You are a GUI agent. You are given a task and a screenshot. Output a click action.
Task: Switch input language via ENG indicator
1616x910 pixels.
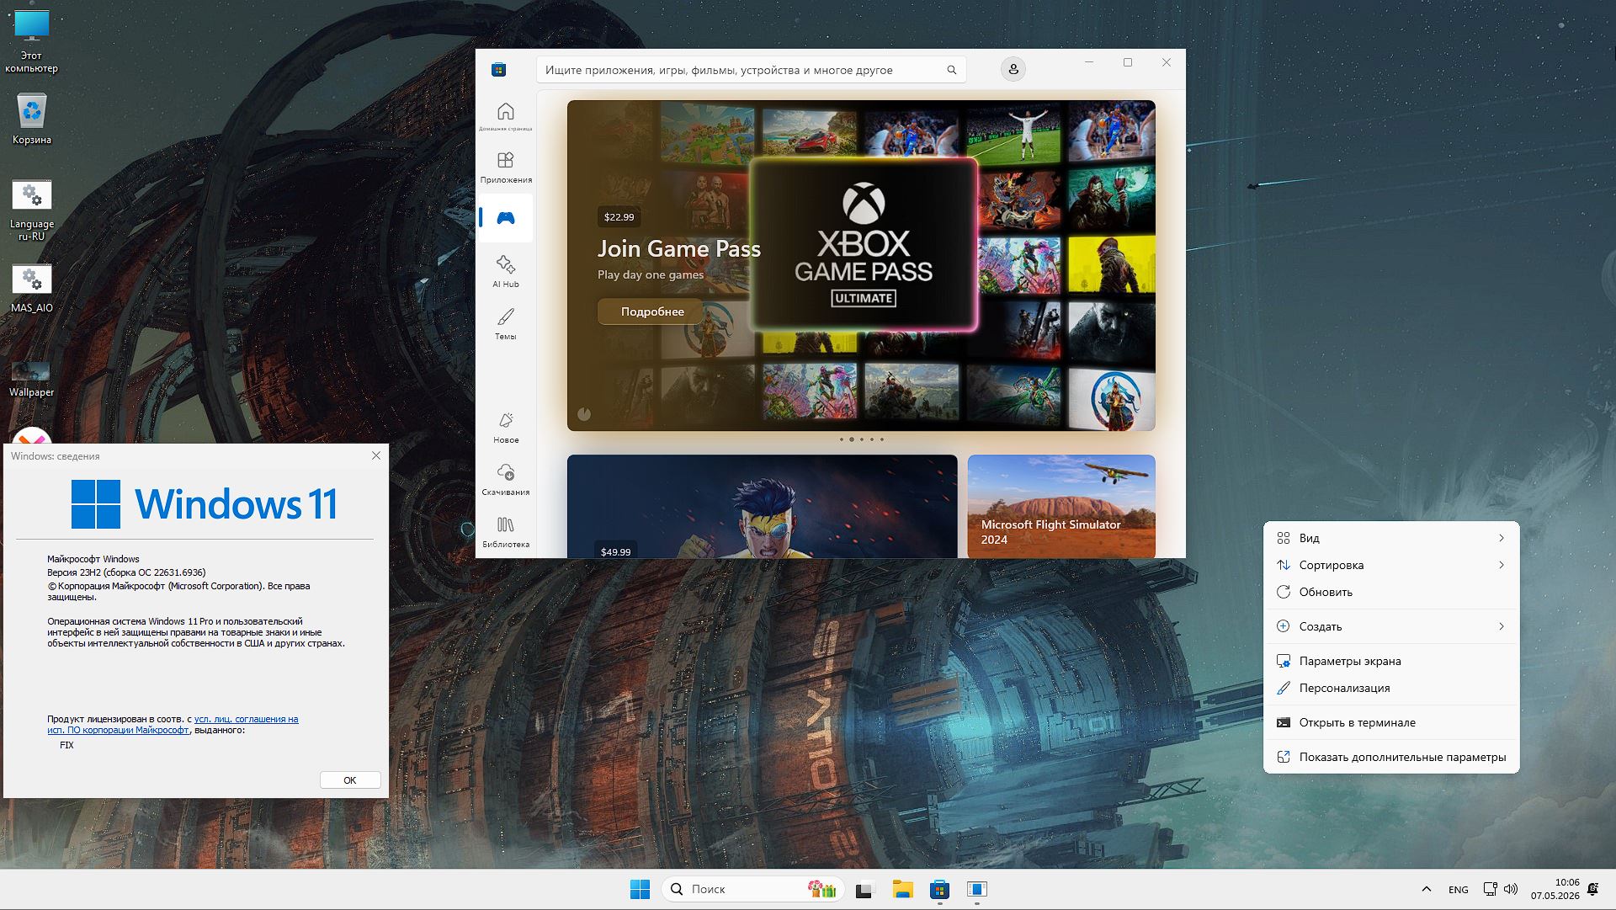coord(1459,889)
